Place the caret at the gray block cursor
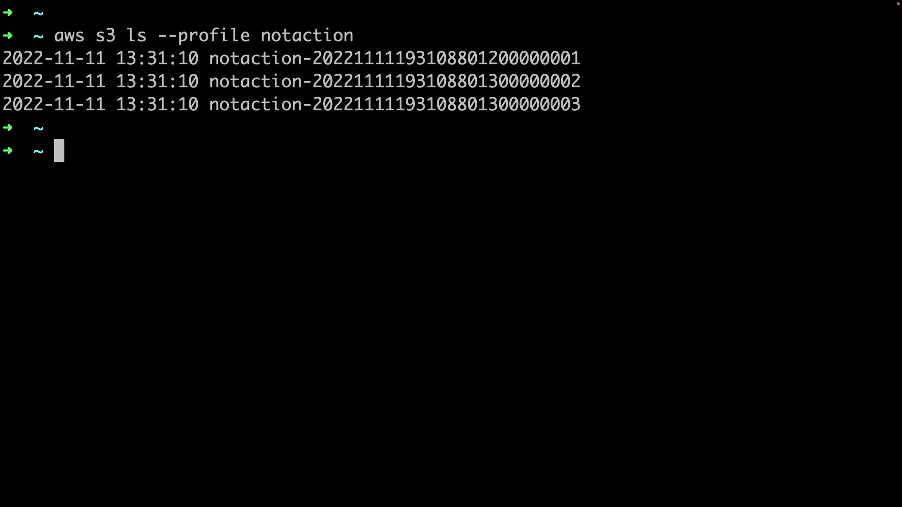The height and width of the screenshot is (507, 902). coord(59,150)
